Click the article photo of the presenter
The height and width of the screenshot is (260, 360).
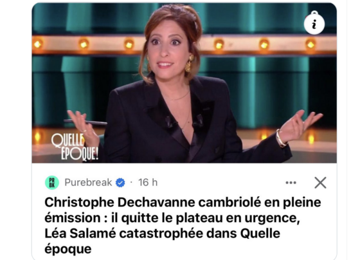184,83
